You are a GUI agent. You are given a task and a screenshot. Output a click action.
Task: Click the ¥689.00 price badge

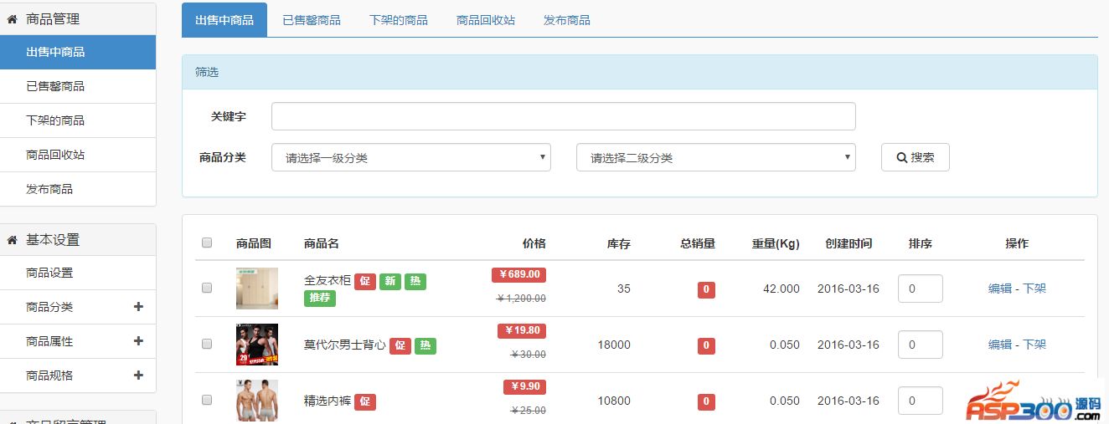(x=518, y=274)
